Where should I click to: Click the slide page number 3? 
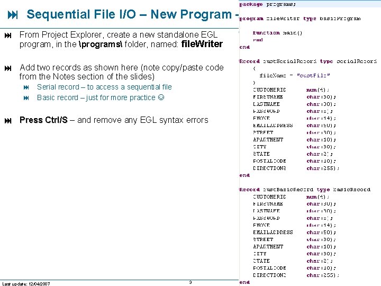[x=190, y=282]
